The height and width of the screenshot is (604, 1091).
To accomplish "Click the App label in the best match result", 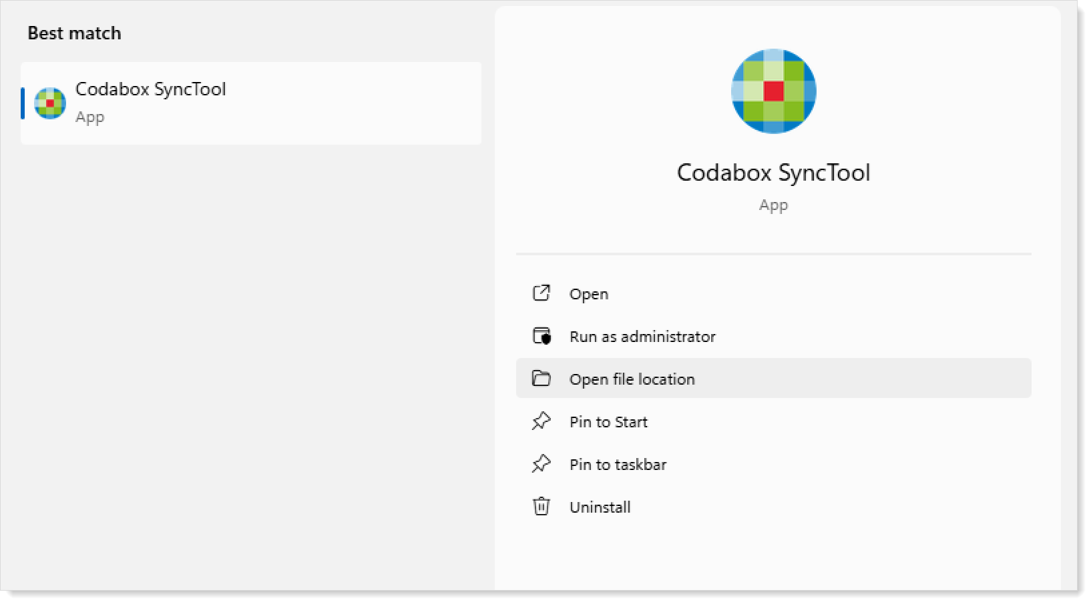I will click(90, 117).
